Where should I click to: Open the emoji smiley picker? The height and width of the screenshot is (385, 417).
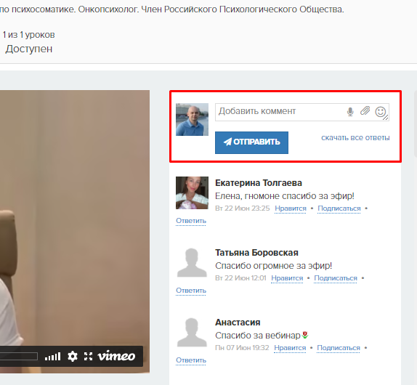(380, 112)
